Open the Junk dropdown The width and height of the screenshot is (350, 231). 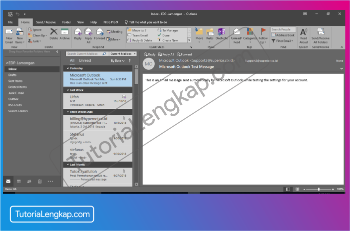point(34,41)
